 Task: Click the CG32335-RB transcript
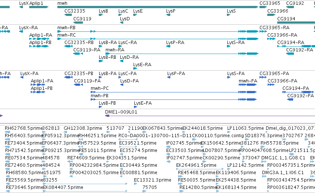click(x=68, y=46)
